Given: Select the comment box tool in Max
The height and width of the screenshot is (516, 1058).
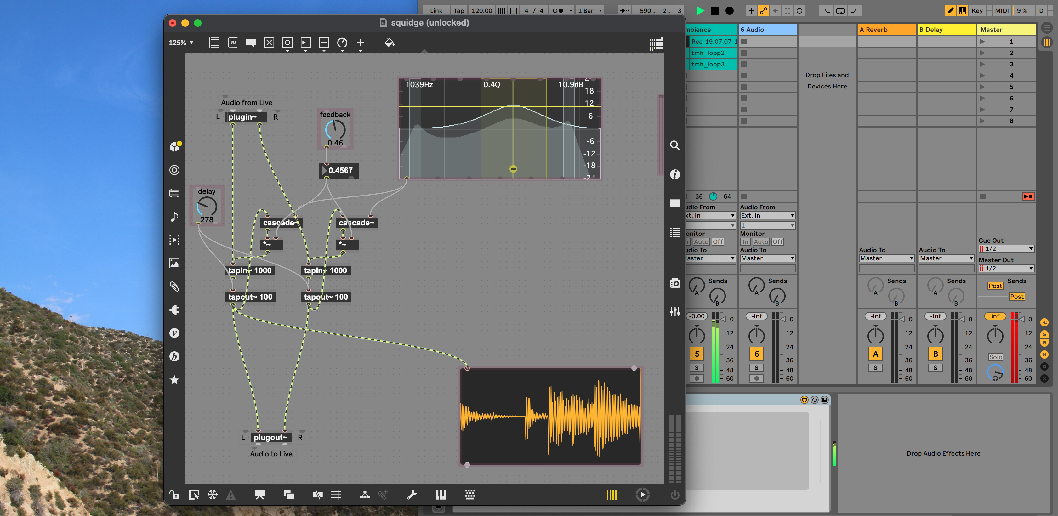Looking at the screenshot, I should click(x=250, y=43).
